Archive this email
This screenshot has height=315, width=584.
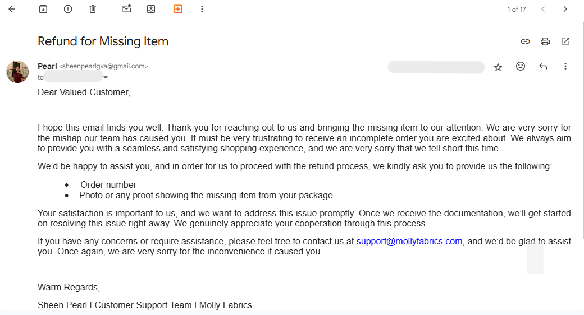[43, 9]
